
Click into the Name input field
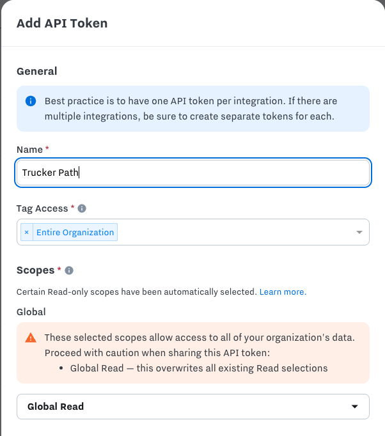point(192,173)
